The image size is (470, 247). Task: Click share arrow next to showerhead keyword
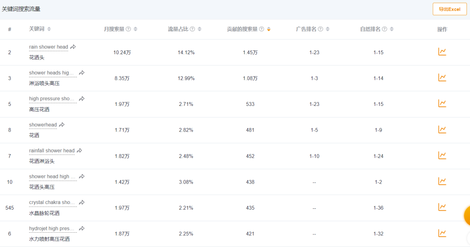tap(62, 125)
